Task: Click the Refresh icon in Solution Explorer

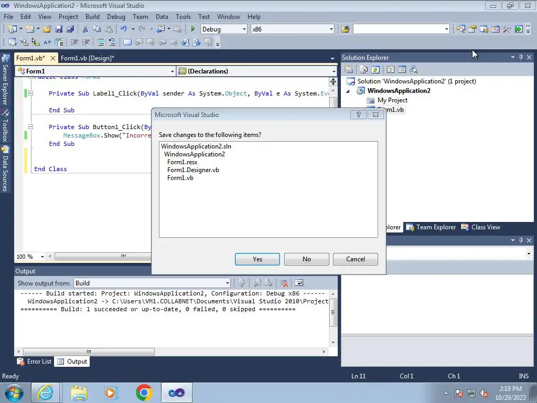Action: (375, 70)
